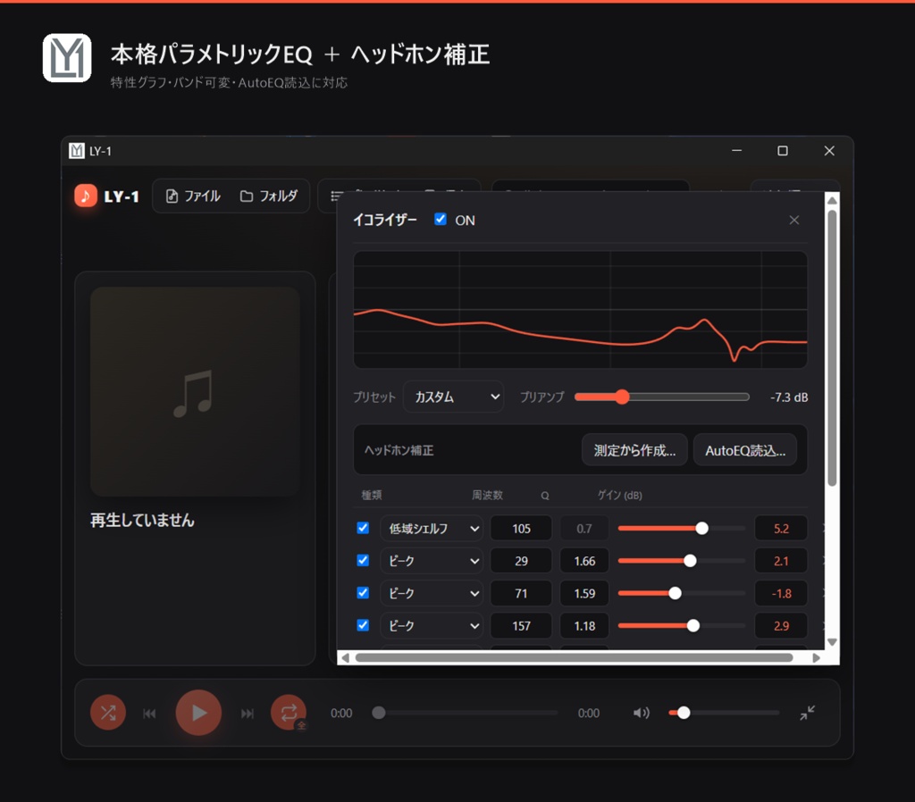
Task: Maximize the LY-1 window
Action: tap(783, 150)
